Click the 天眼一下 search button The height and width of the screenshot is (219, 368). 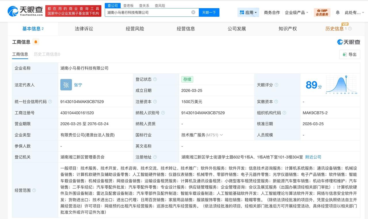coord(209,12)
